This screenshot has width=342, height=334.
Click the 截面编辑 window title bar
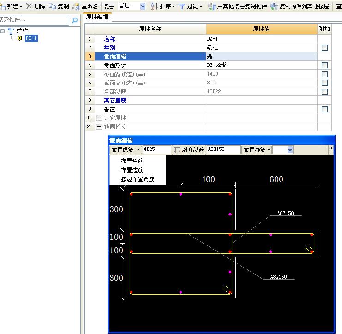pyautogui.click(x=222, y=140)
